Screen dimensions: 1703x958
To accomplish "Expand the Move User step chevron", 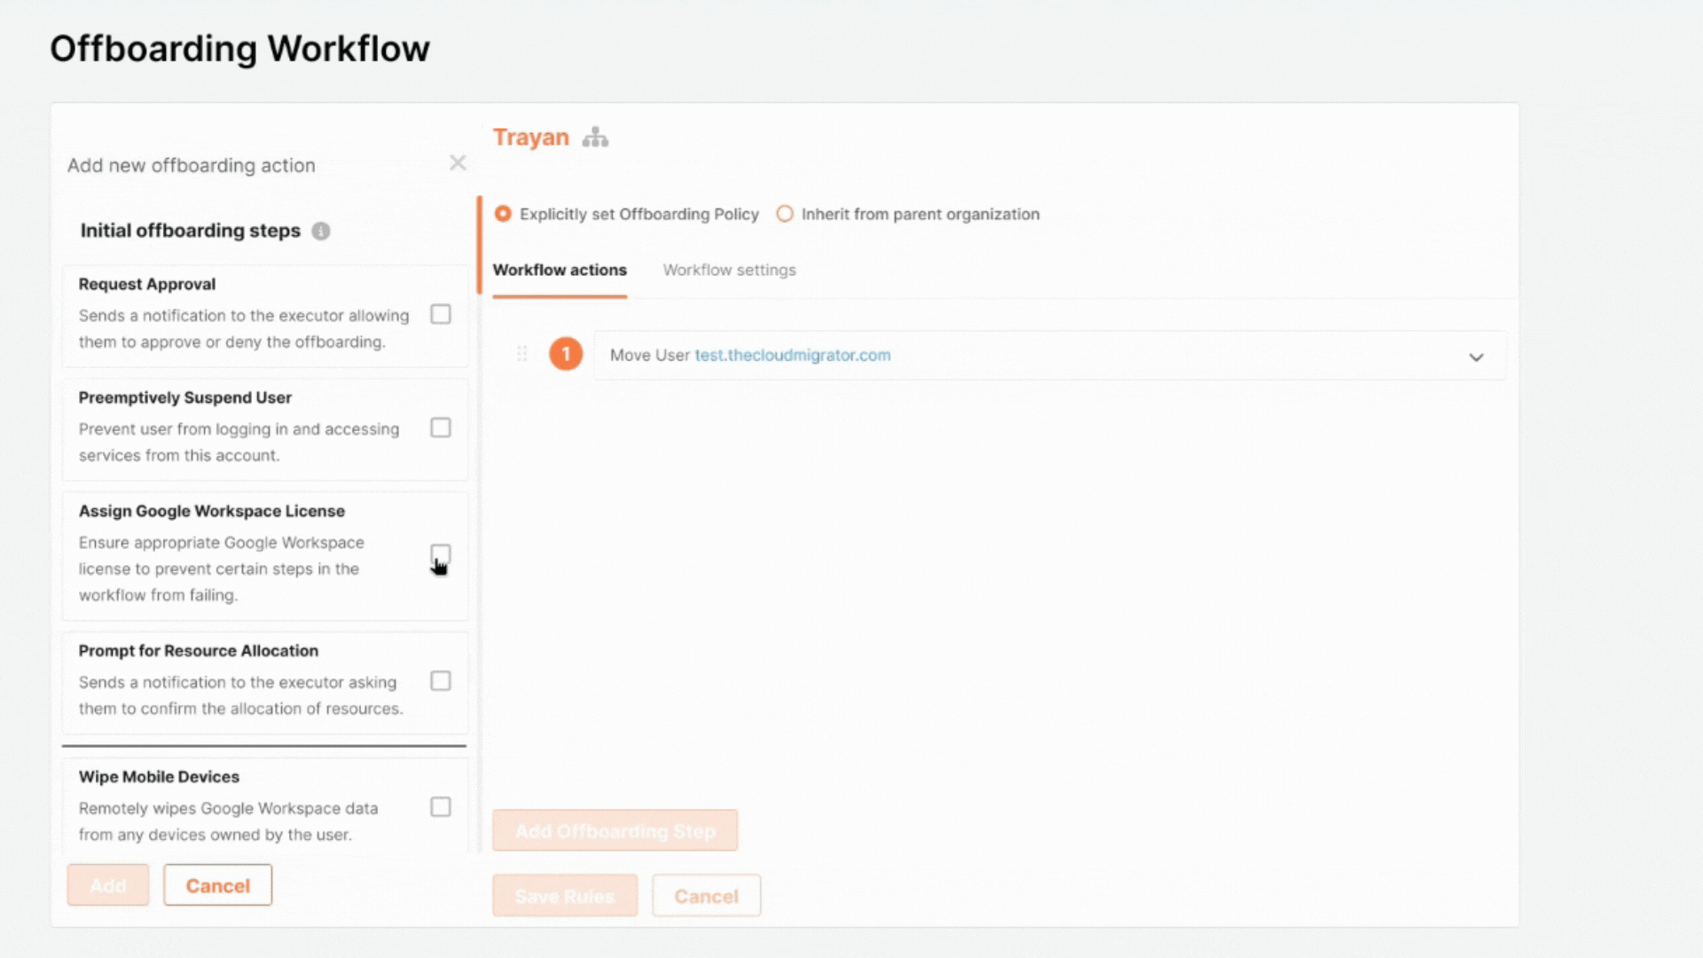I will click(1476, 357).
